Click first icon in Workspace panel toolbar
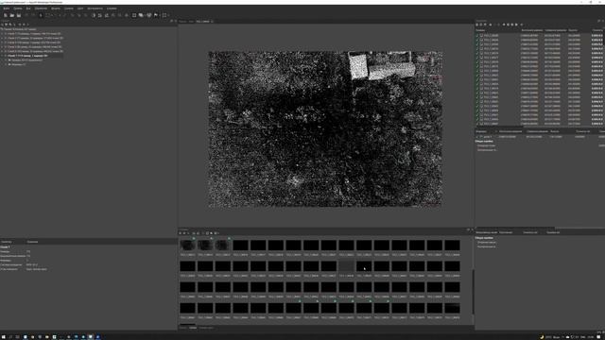The width and height of the screenshot is (605, 340). [2, 25]
